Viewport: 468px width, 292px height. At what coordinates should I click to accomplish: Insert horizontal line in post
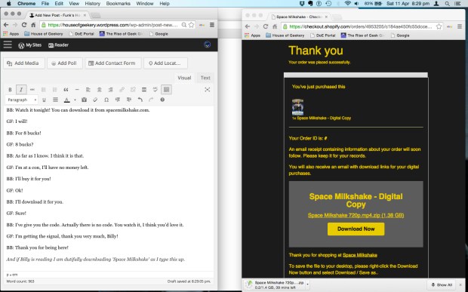(77, 90)
